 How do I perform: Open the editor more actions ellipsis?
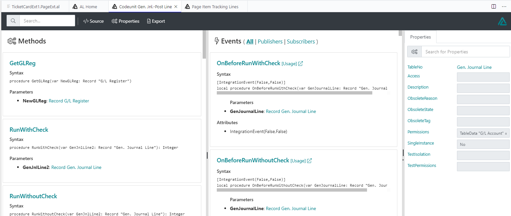coord(504,6)
